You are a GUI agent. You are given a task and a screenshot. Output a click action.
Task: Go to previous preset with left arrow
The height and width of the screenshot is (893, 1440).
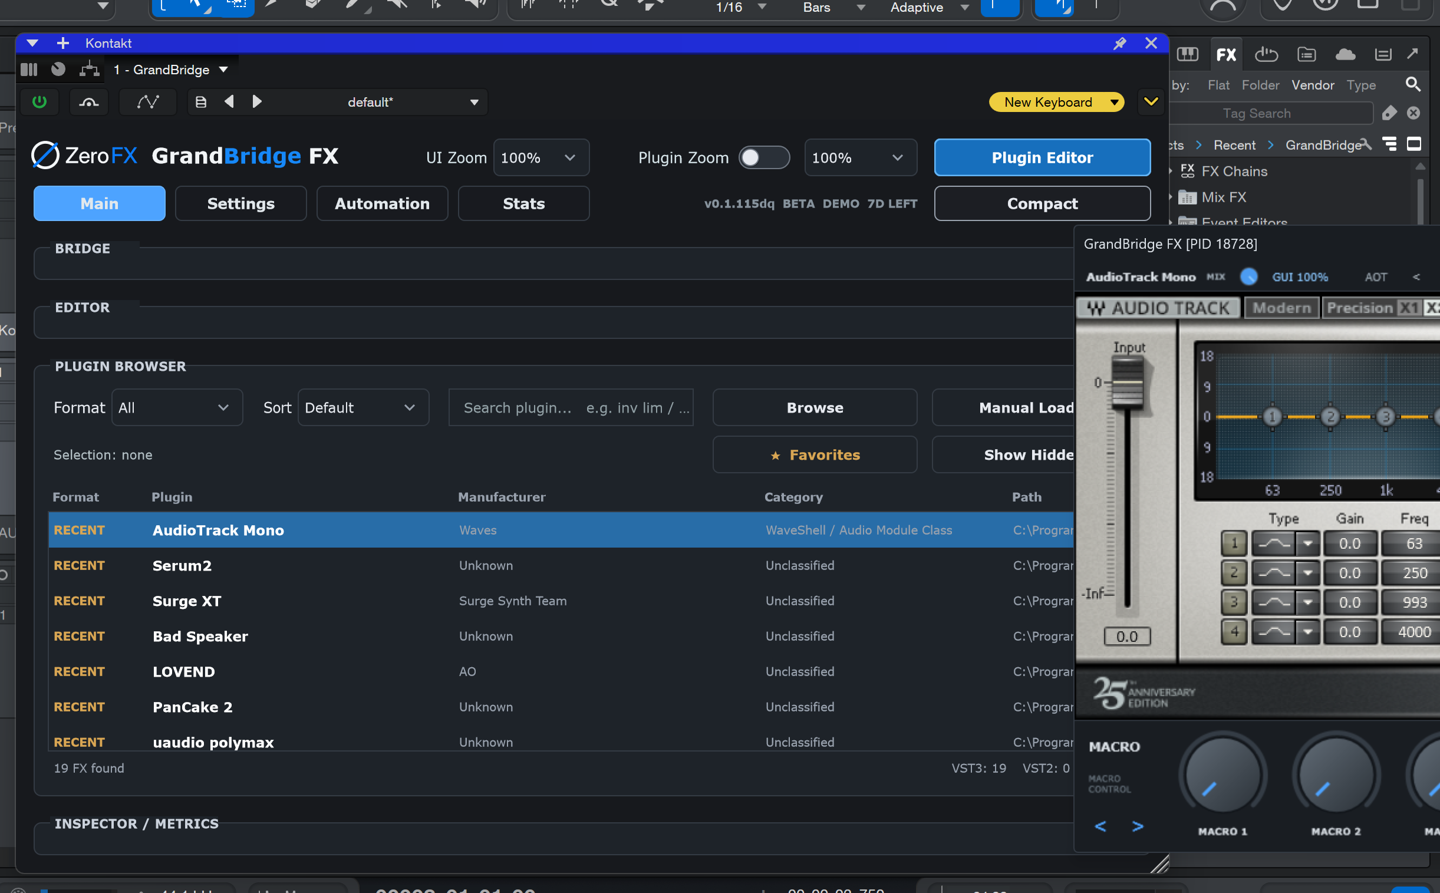pyautogui.click(x=229, y=101)
